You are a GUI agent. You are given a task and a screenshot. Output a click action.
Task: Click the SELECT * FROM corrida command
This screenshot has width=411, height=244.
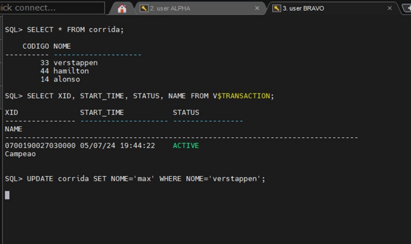[x=65, y=30]
